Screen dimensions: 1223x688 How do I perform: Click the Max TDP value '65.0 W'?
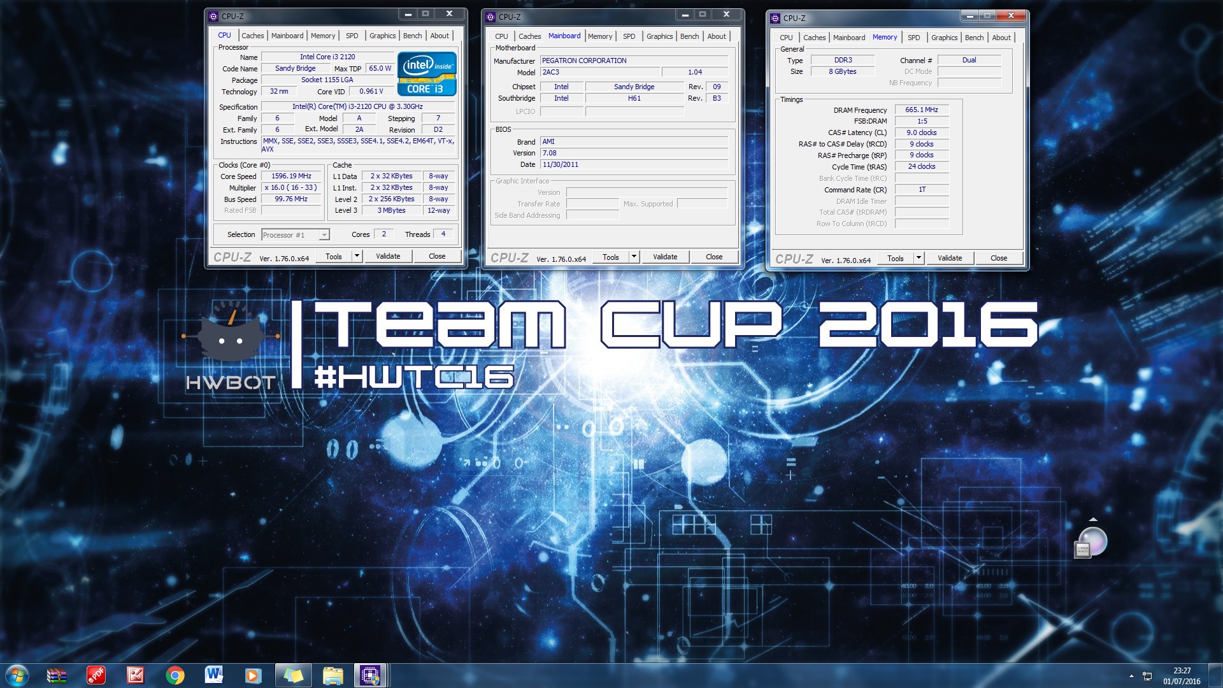(x=380, y=68)
